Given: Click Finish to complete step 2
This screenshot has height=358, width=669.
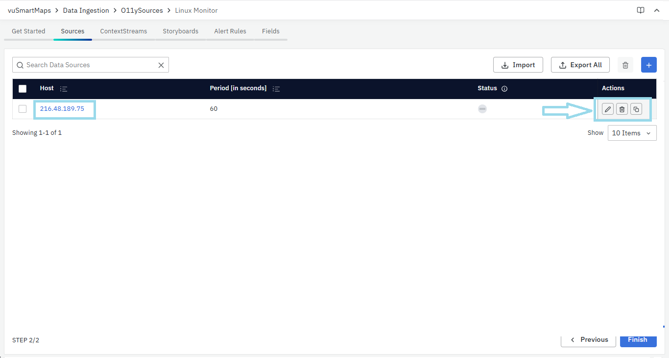Looking at the screenshot, I should pos(638,339).
